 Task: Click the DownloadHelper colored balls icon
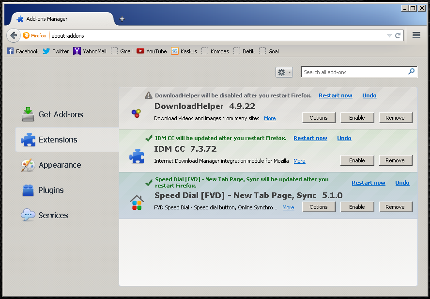pyautogui.click(x=136, y=113)
